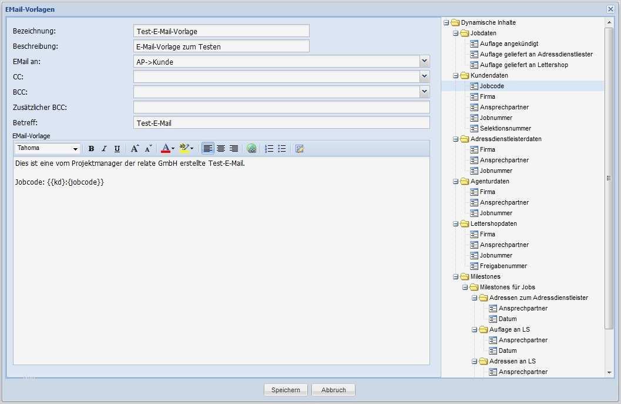Click the Milestones folder icon
Screen dimensions: 621x404
(x=465, y=277)
